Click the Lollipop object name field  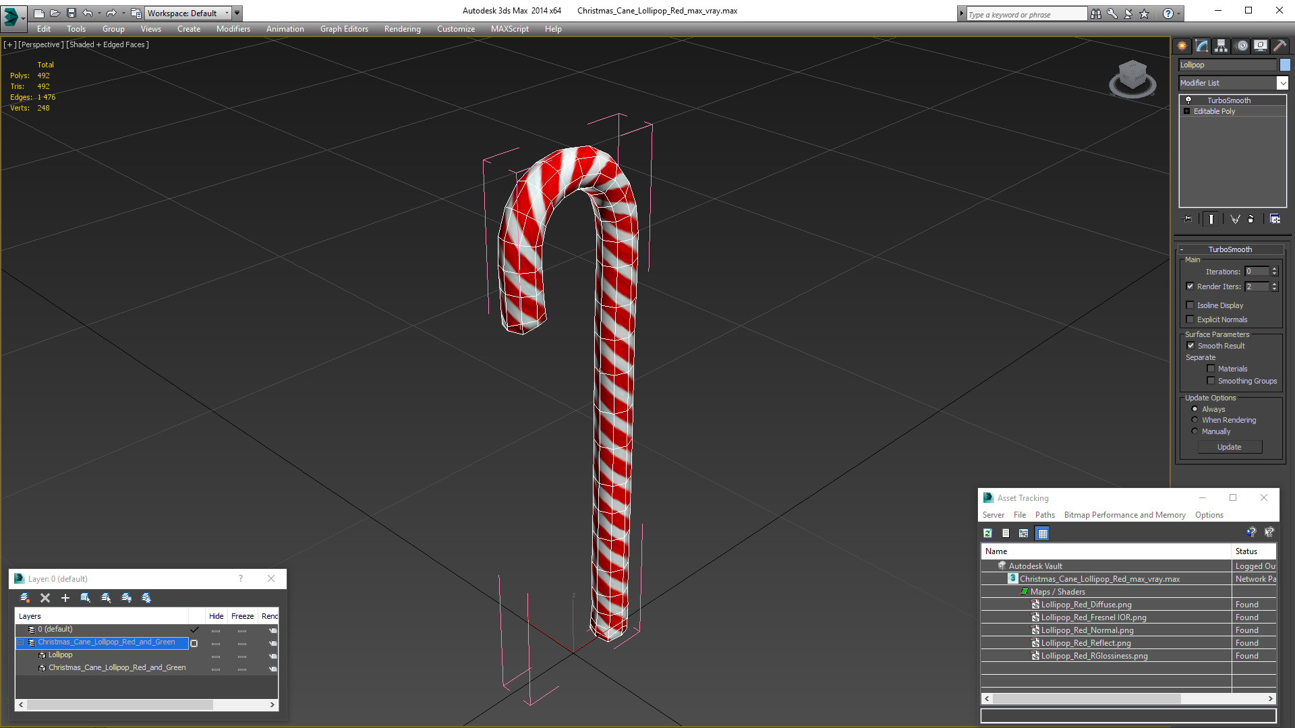click(1228, 65)
